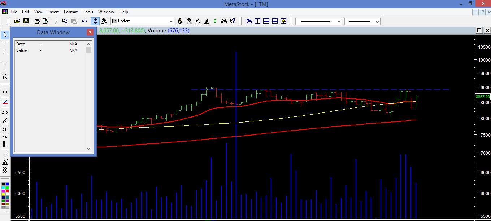Select the vertical bars time zones tool

coord(5,144)
